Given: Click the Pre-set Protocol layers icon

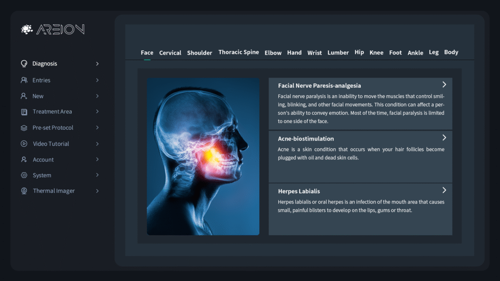Looking at the screenshot, I should tap(24, 128).
